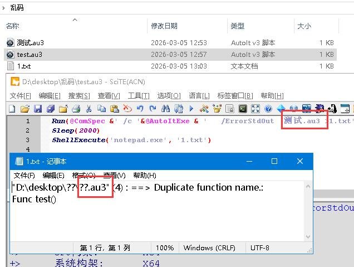Open help with the blue question mark icon
The height and width of the screenshot is (267, 354).
[x=268, y=109]
